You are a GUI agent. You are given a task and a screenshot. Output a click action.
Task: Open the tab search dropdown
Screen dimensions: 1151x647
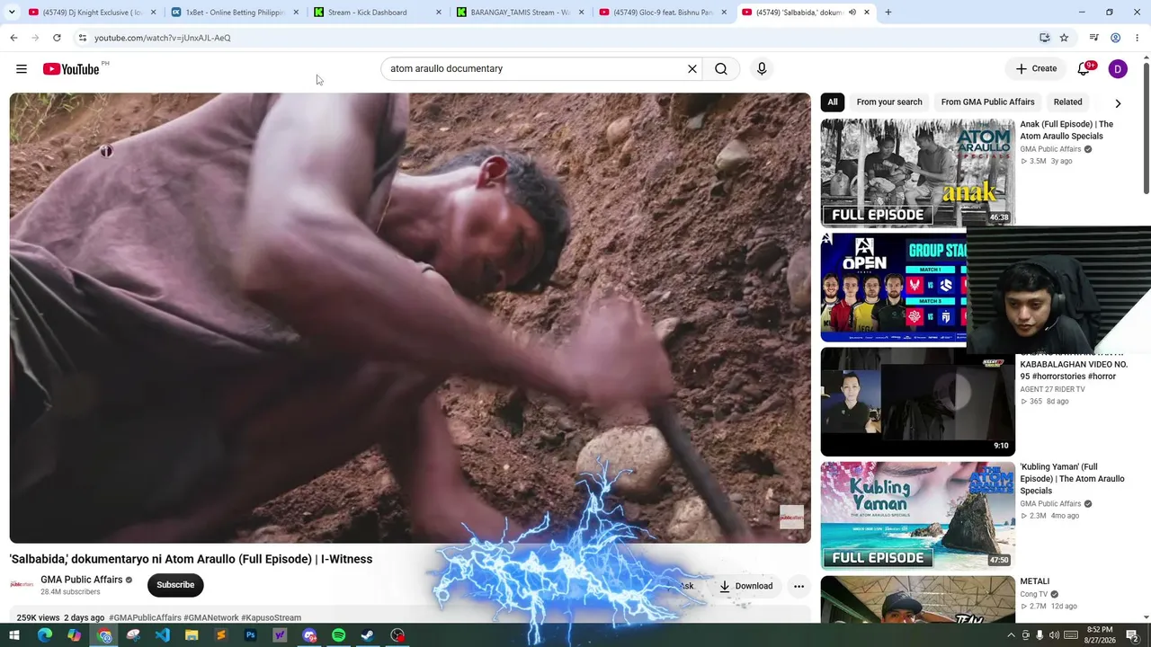pyautogui.click(x=12, y=13)
